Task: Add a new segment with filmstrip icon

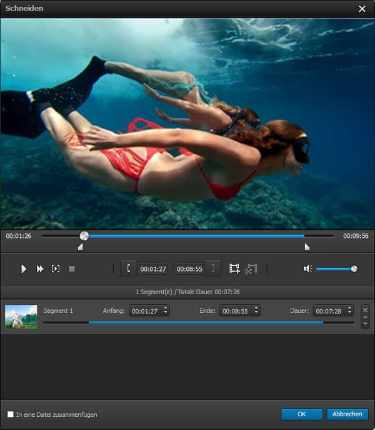Action: pyautogui.click(x=234, y=269)
